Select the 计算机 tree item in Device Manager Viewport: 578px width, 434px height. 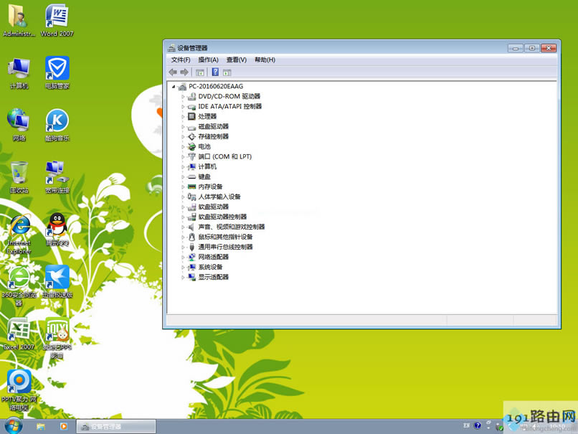click(207, 166)
